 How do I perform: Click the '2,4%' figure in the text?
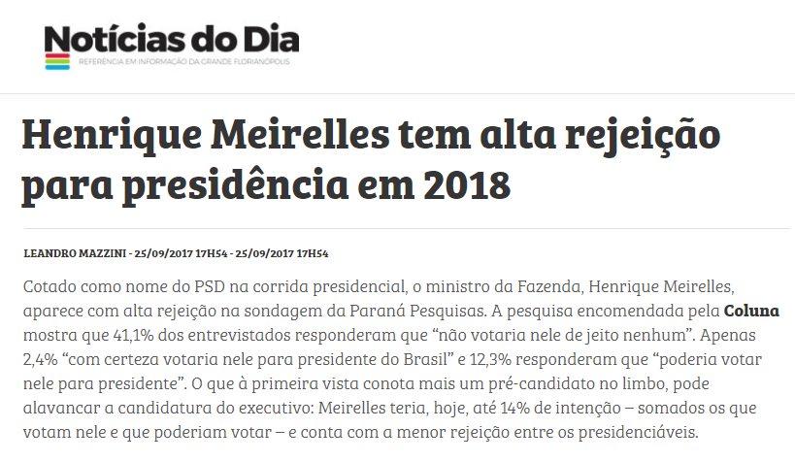pos(39,359)
